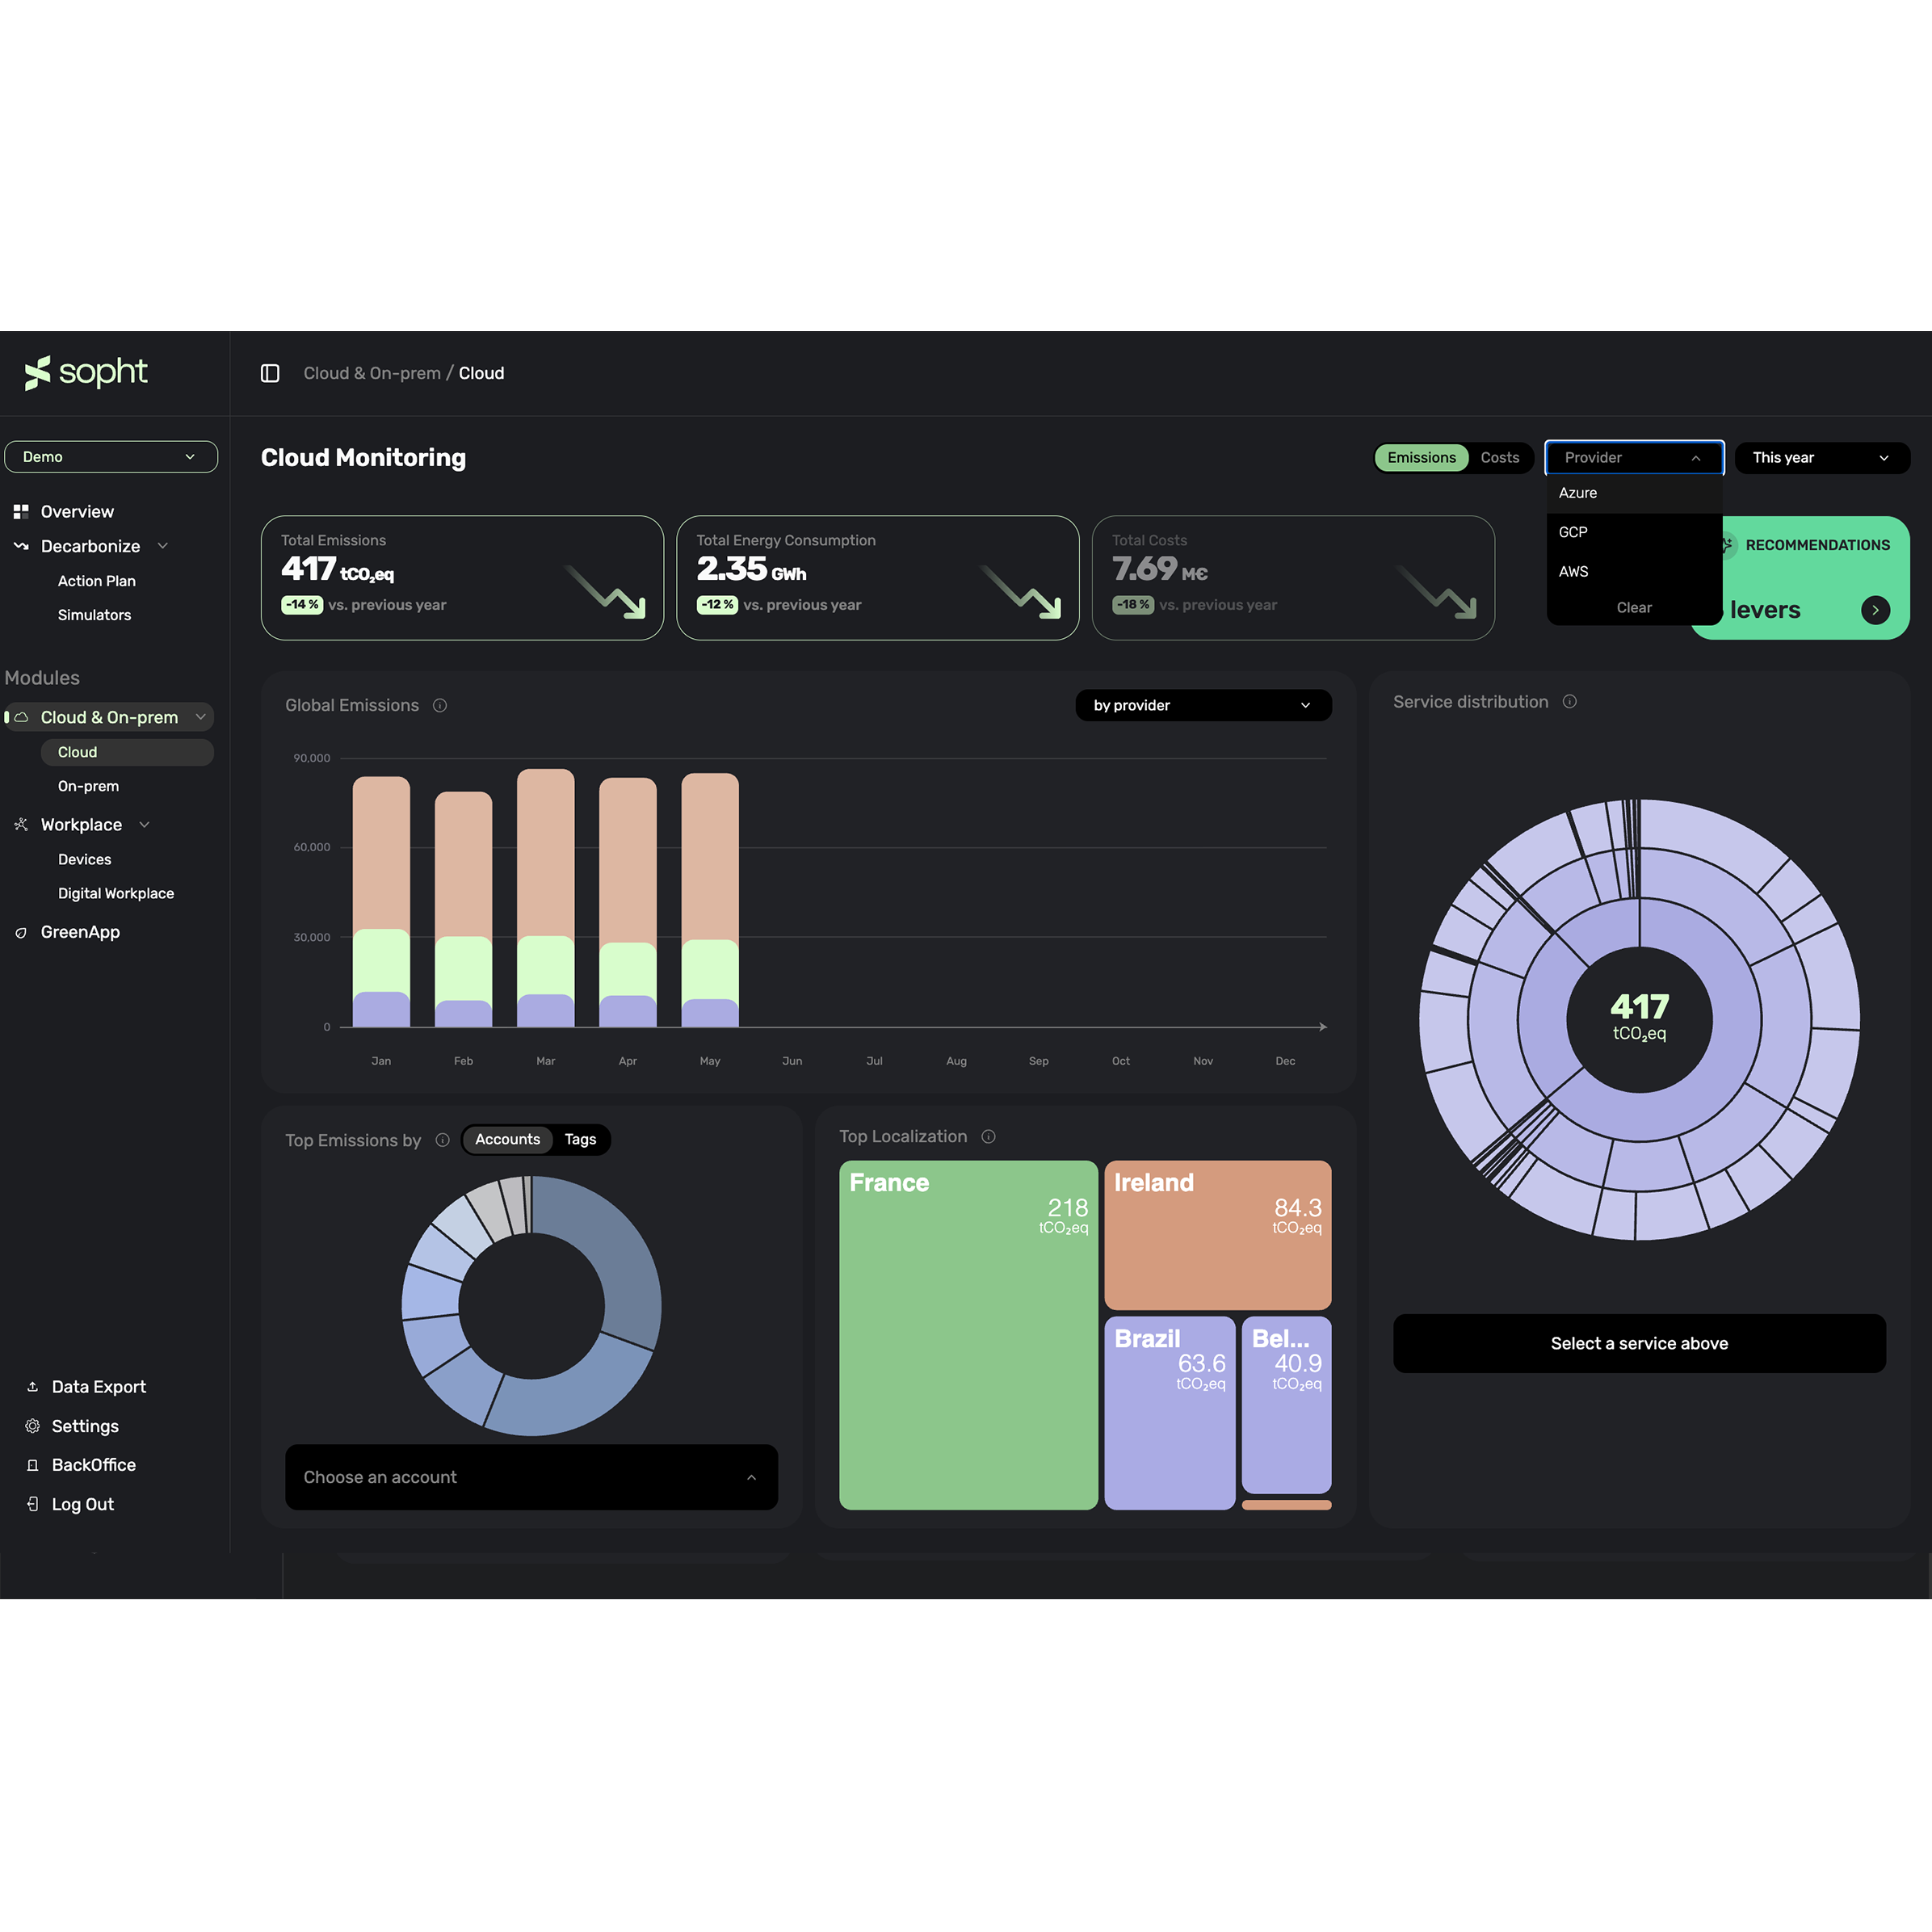The width and height of the screenshot is (1932, 1932).
Task: Select the Accounts toggle
Action: click(507, 1140)
